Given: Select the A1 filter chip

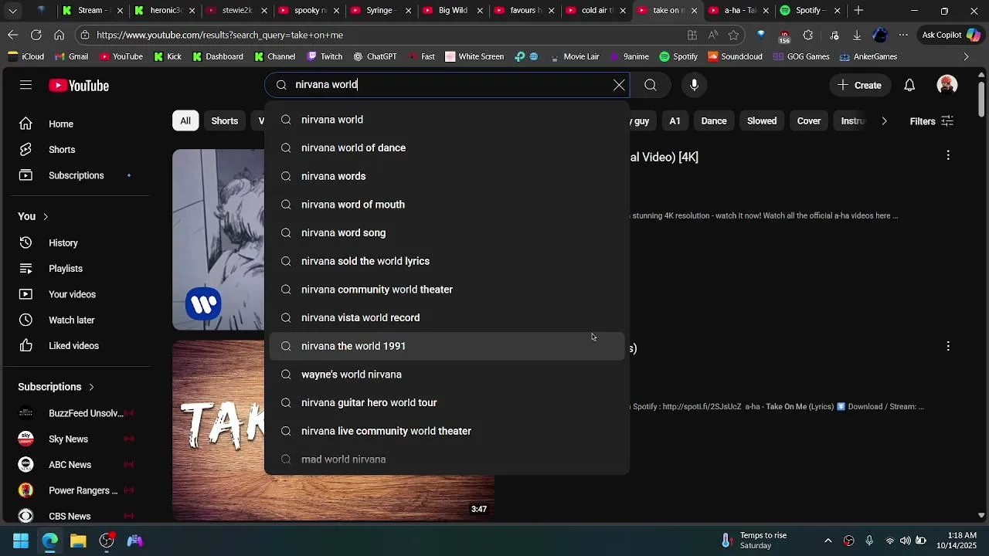Looking at the screenshot, I should pyautogui.click(x=675, y=121).
